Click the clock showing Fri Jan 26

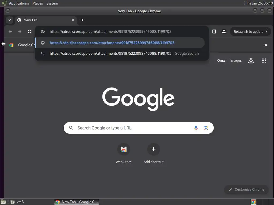coord(260,3)
